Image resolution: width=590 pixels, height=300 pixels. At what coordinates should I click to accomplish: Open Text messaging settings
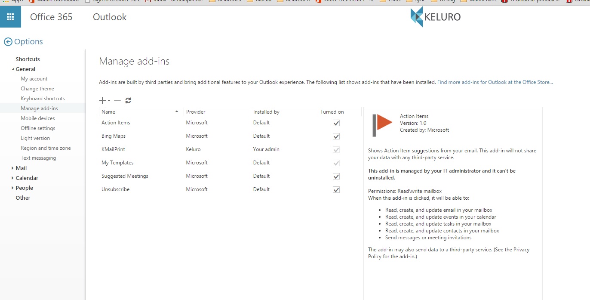tap(38, 158)
